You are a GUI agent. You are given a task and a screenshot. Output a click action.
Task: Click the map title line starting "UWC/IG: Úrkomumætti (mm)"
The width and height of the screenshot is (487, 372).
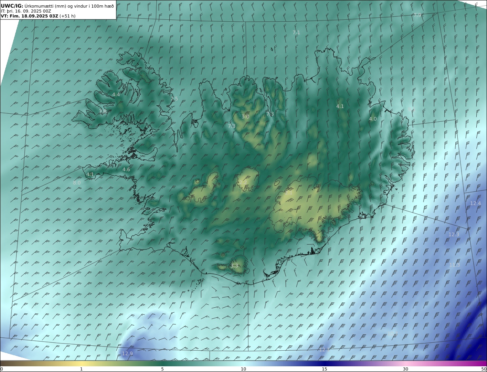click(57, 6)
